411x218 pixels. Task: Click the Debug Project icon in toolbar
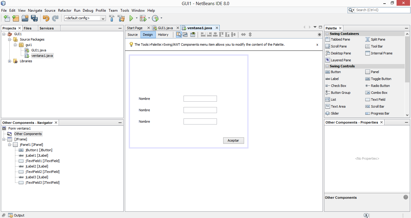143,18
